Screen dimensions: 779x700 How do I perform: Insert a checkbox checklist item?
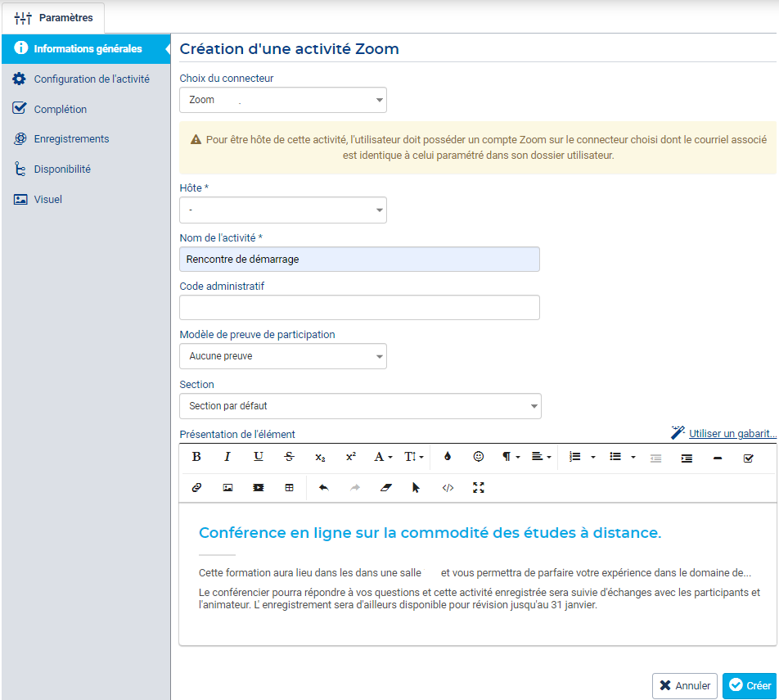(748, 458)
